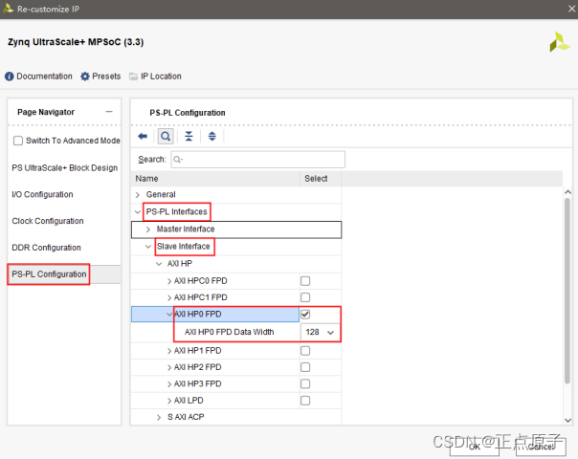Uncheck the AXI HP0 FPD checkbox

pos(305,315)
